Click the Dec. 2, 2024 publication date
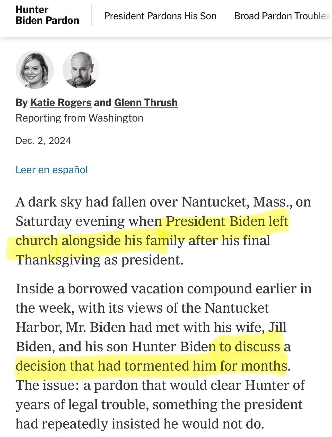The height and width of the screenshot is (437, 332). [x=43, y=141]
